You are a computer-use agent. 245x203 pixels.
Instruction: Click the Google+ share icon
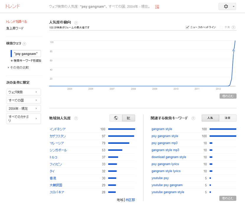pyautogui.click(x=157, y=7)
